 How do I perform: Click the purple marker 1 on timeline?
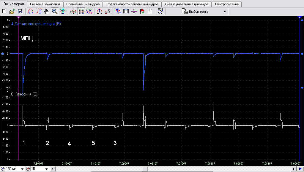pos(19,17)
